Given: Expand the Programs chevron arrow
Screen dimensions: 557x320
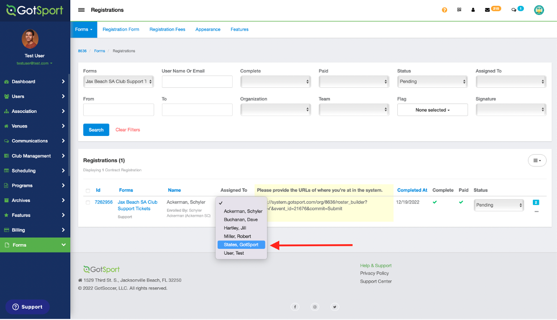Looking at the screenshot, I should (x=63, y=186).
